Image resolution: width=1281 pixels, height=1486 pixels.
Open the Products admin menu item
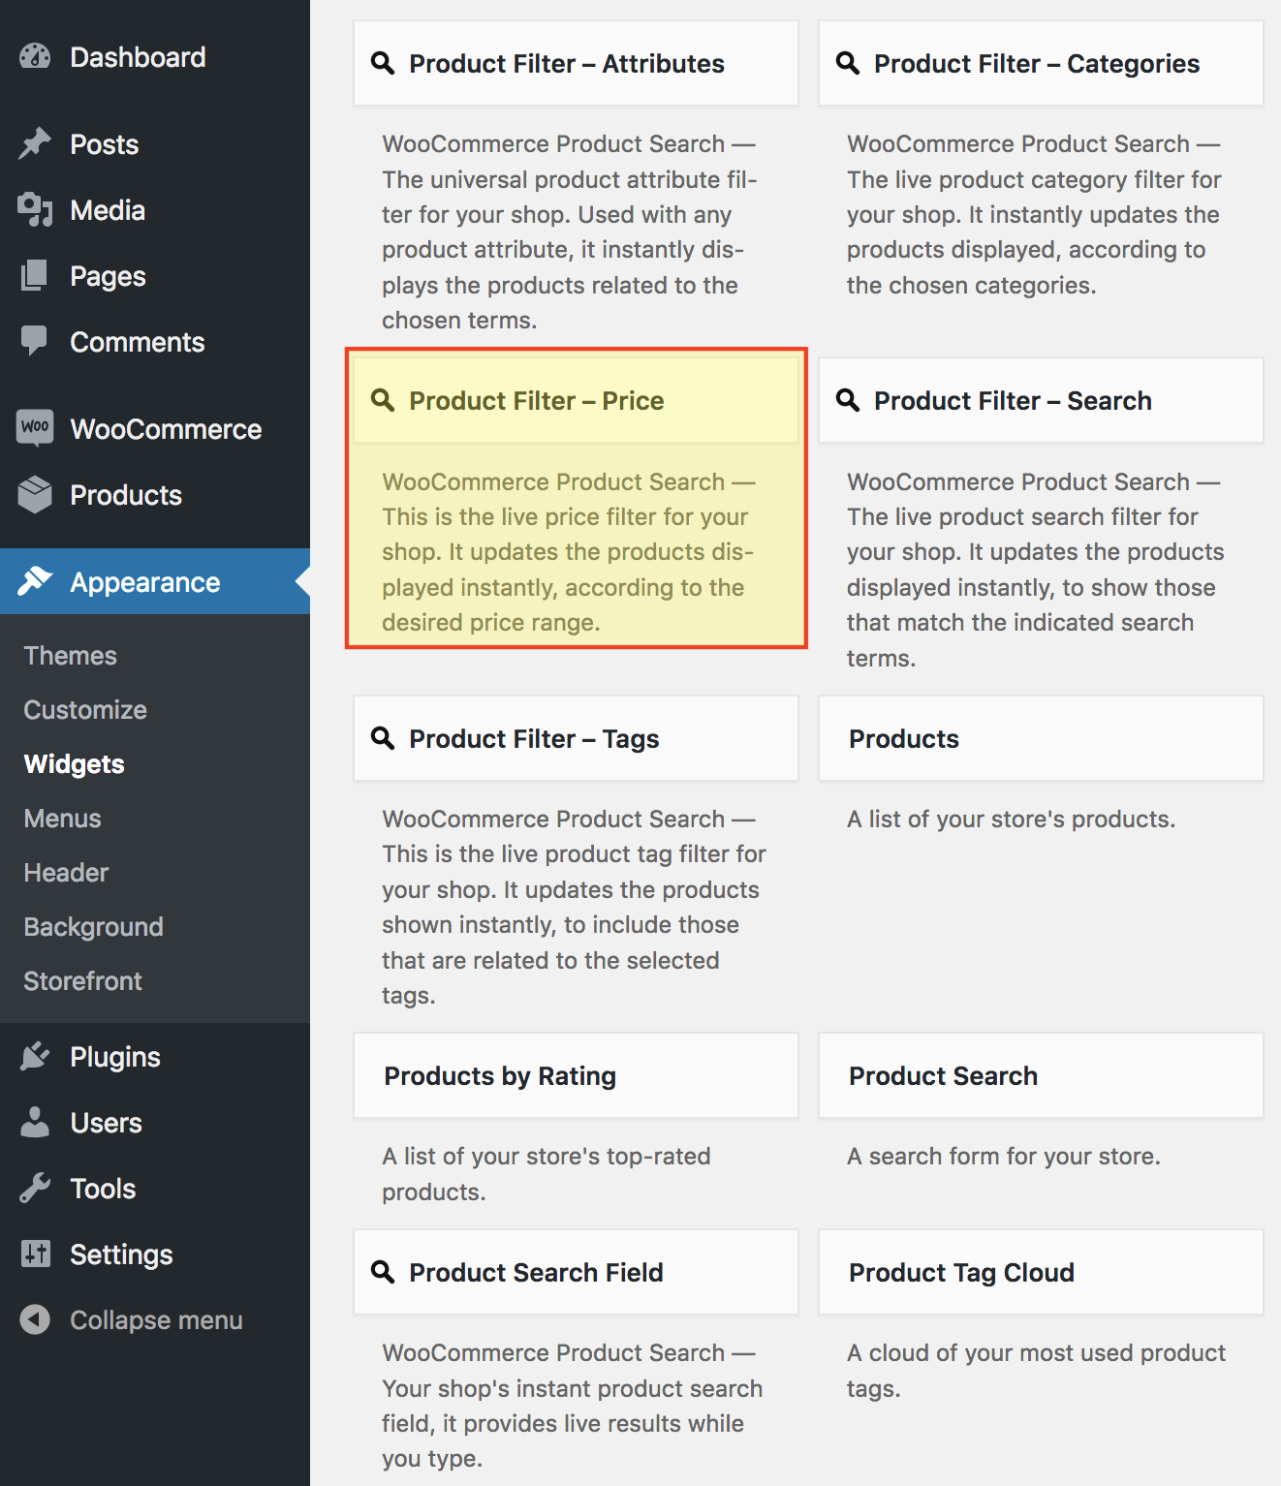[155, 495]
